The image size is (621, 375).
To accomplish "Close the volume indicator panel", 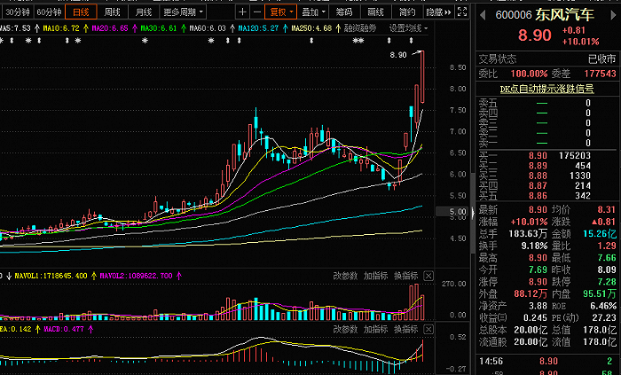I will pyautogui.click(x=428, y=276).
